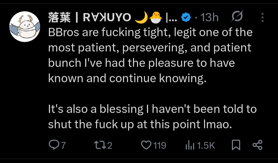Click the reply speech bubble icon
Screen dimensions: 278x163
coord(54,145)
